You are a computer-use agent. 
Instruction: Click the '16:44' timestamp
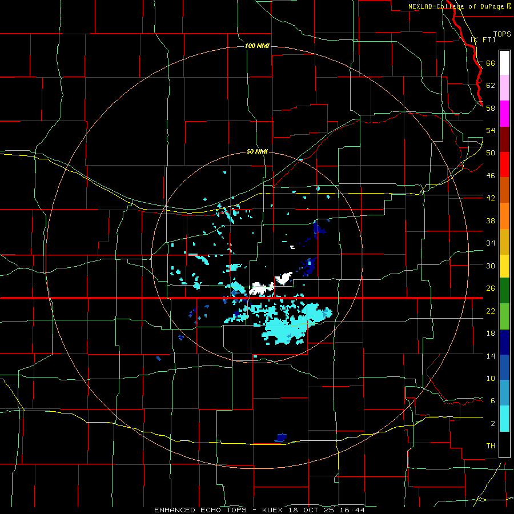(352, 510)
